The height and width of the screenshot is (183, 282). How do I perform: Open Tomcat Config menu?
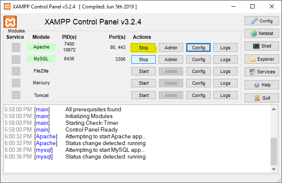click(x=198, y=95)
